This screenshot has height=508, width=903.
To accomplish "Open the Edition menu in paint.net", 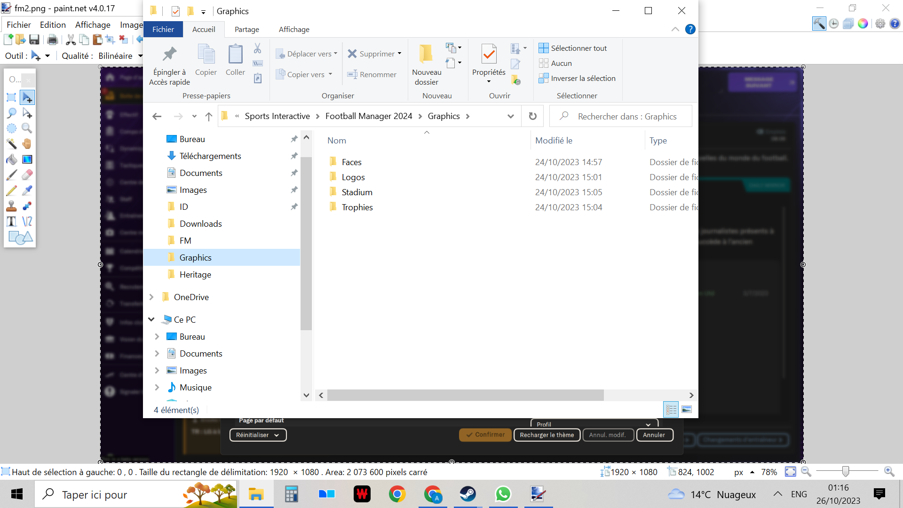I will point(53,25).
